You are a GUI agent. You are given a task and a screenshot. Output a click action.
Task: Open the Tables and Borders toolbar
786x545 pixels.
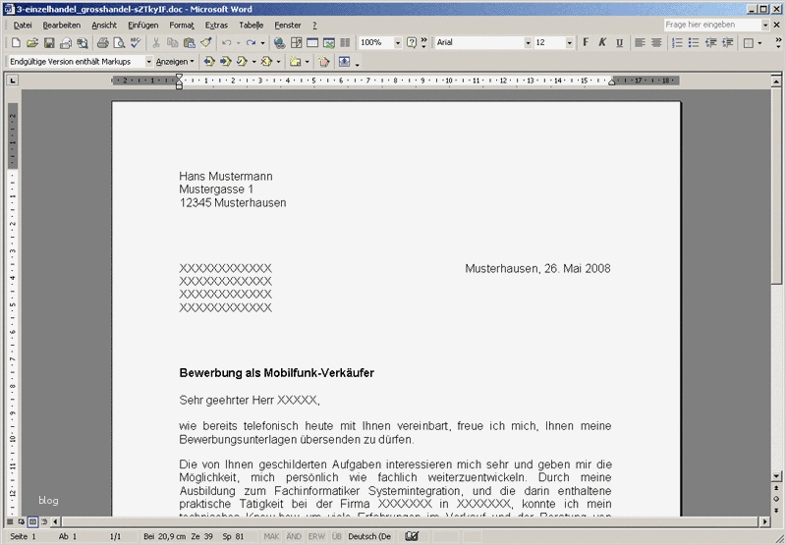coord(297,43)
